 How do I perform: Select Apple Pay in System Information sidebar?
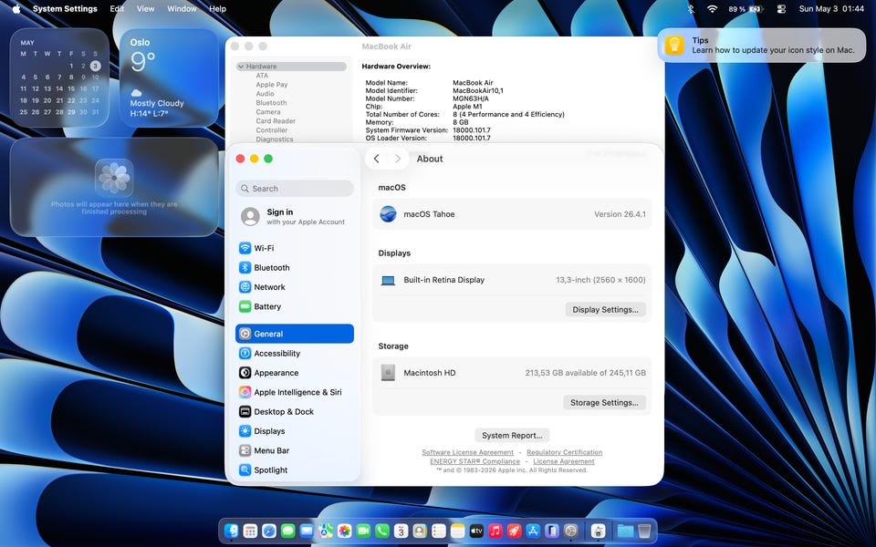click(x=272, y=85)
